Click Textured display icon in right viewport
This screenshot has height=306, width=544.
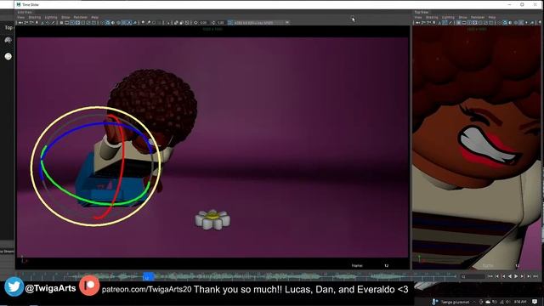point(522,23)
